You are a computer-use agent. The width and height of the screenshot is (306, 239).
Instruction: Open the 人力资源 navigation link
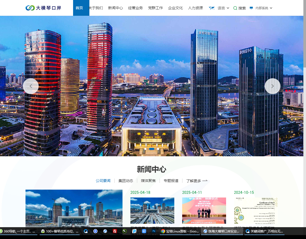pos(195,8)
